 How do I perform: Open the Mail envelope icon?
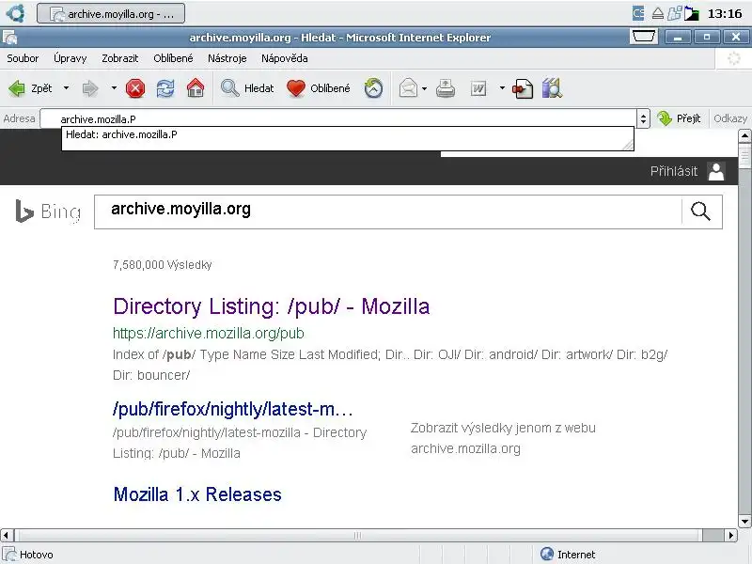tap(408, 88)
